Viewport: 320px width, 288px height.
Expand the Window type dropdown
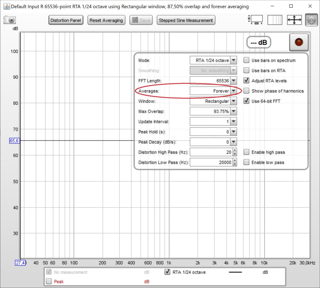(234, 101)
